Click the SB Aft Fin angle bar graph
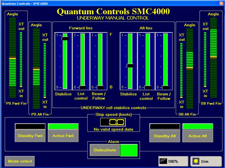Viewport: 225px width, 168px height. pos(190,69)
